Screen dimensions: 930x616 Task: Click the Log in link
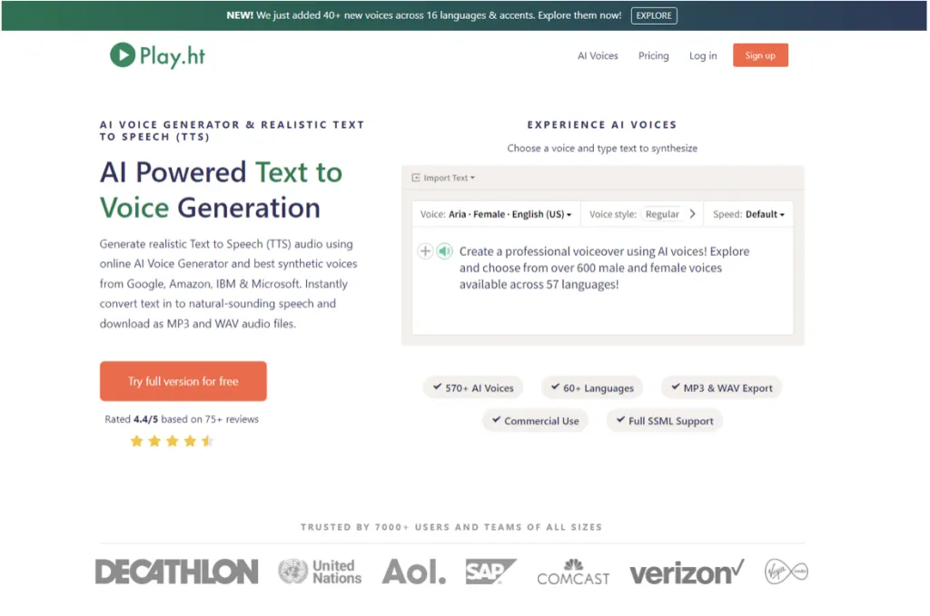(x=702, y=55)
